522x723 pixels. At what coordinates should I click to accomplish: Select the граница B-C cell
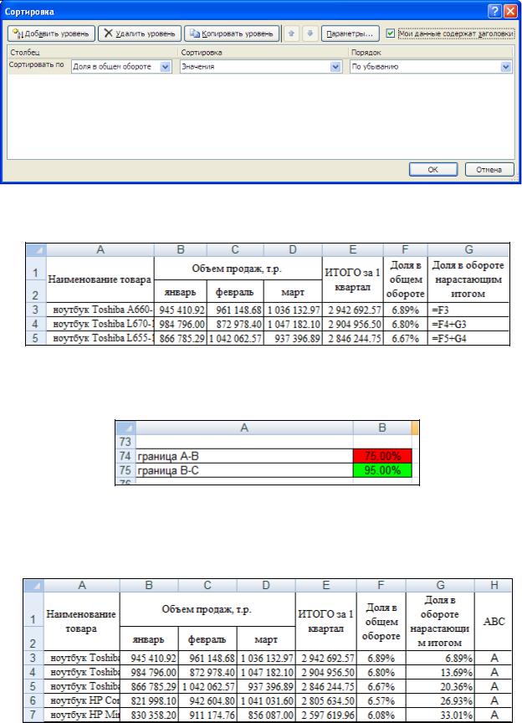coord(244,470)
